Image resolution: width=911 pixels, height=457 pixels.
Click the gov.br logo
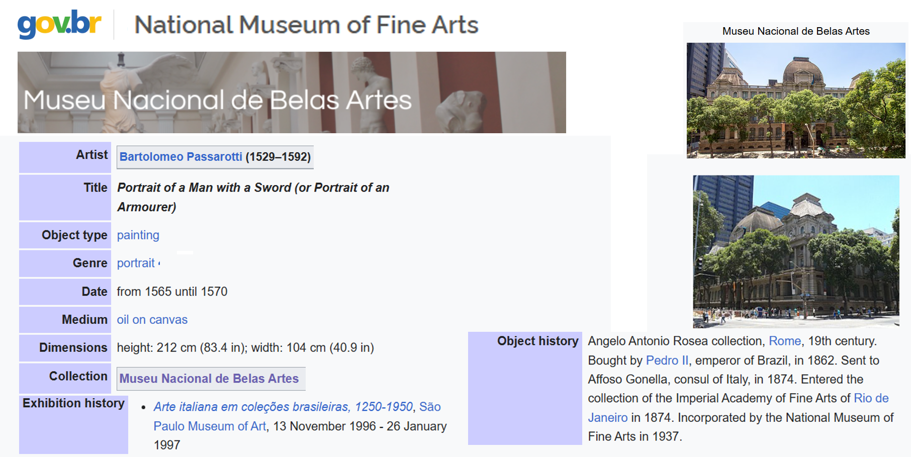coord(59,24)
